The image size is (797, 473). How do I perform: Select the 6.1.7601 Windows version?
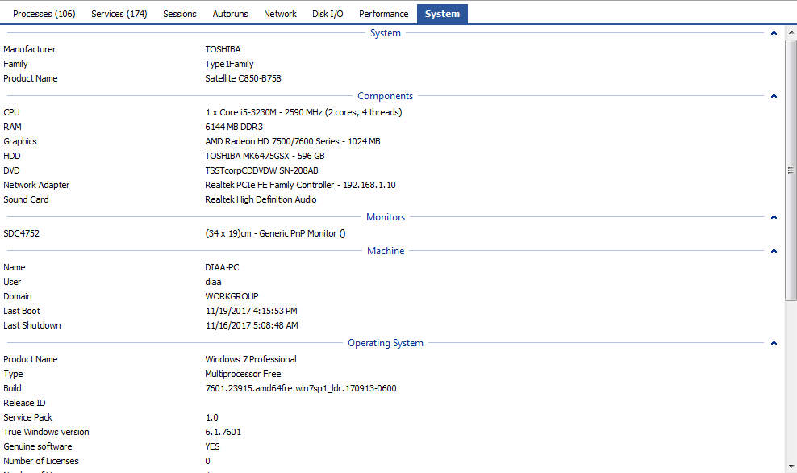click(223, 433)
